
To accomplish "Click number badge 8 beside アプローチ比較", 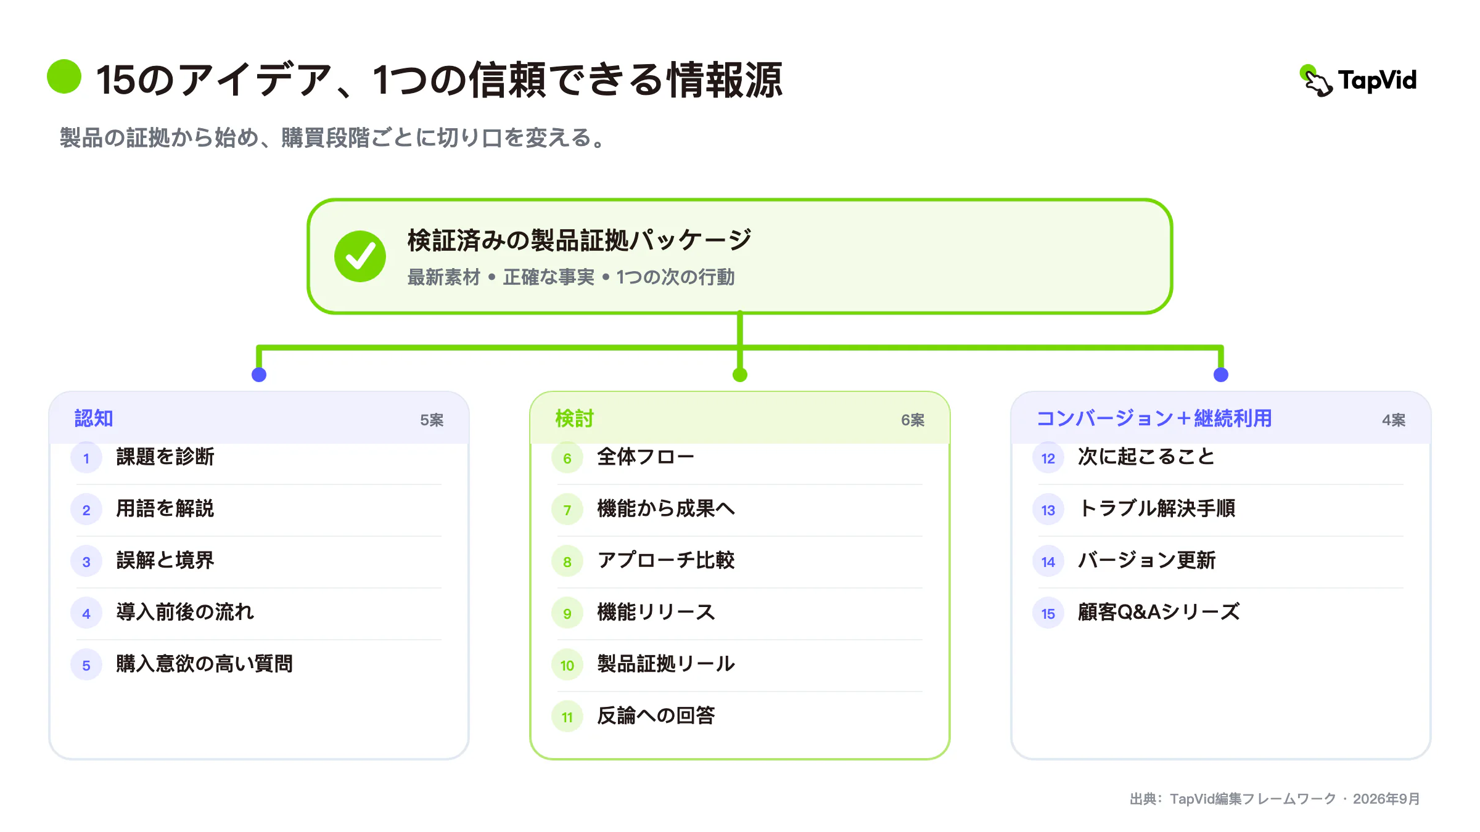I will (x=567, y=561).
